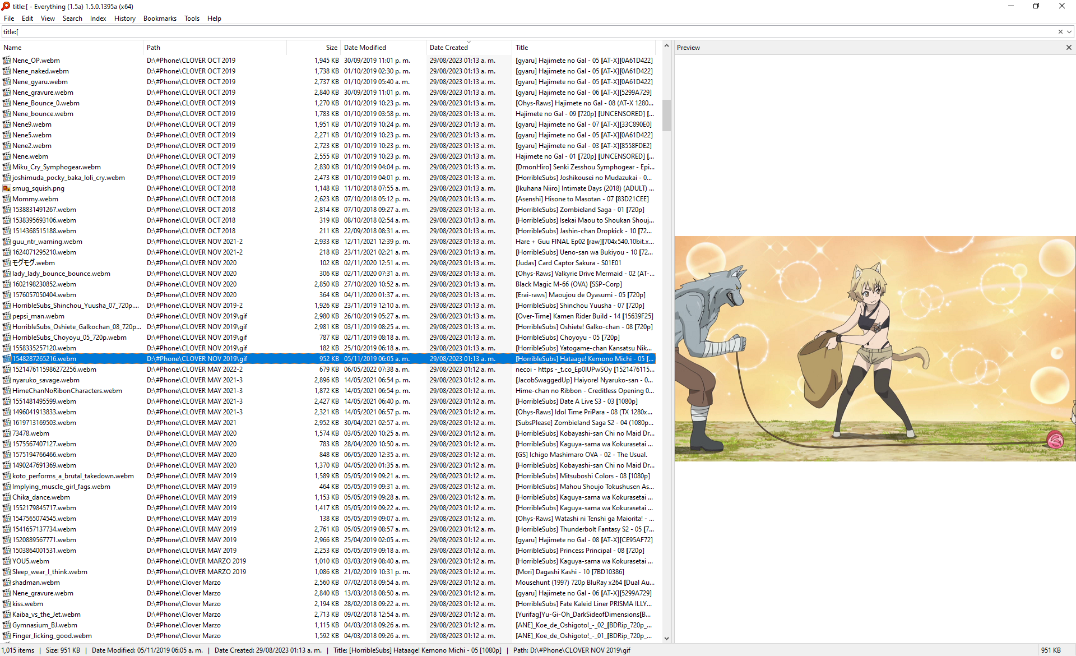Image resolution: width=1076 pixels, height=656 pixels.
Task: Click the preview image of the webm
Action: 875,349
